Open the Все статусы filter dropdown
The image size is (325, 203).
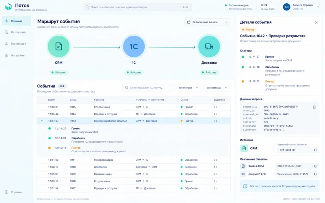[x=188, y=88]
